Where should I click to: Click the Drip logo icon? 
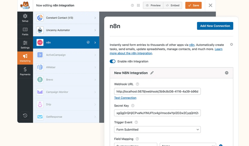click(40, 104)
